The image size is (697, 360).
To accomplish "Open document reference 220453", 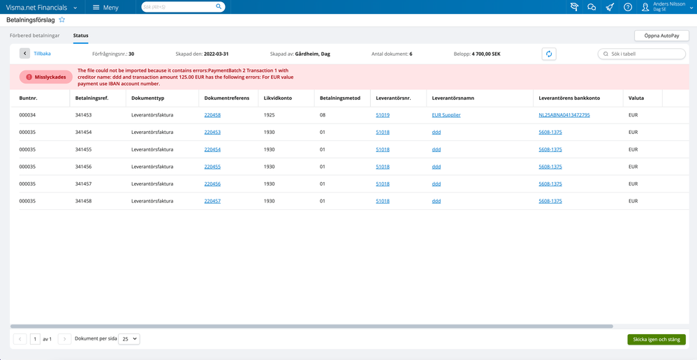I will click(x=212, y=133).
